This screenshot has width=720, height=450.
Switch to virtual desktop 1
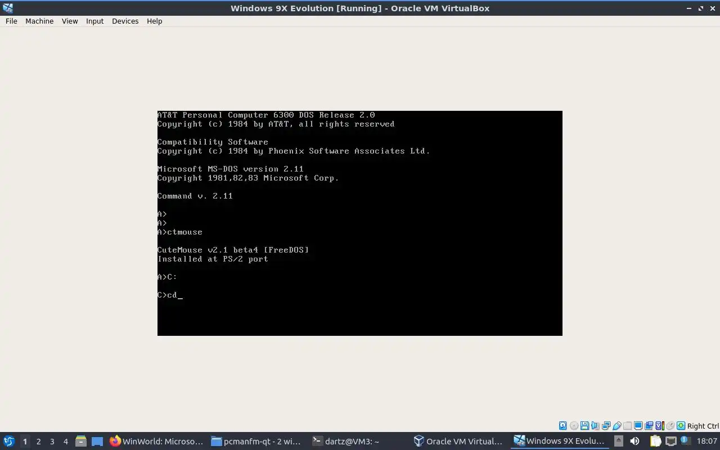click(x=25, y=441)
